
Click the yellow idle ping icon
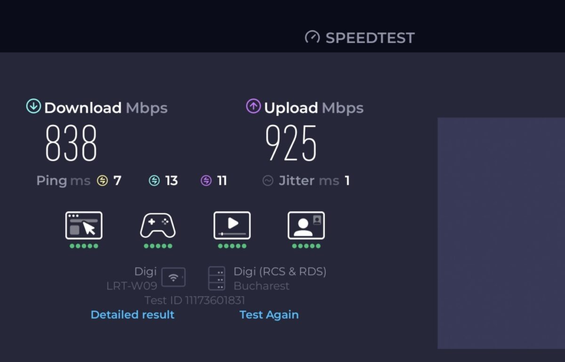point(102,181)
